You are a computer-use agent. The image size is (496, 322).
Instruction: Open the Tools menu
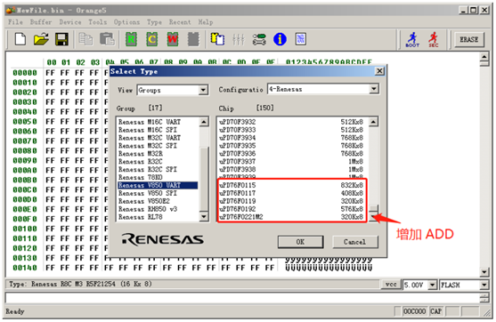[97, 22]
